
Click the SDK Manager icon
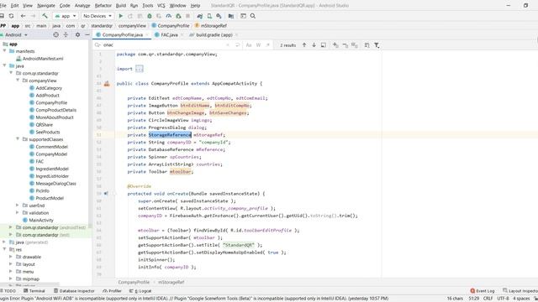coord(219,16)
